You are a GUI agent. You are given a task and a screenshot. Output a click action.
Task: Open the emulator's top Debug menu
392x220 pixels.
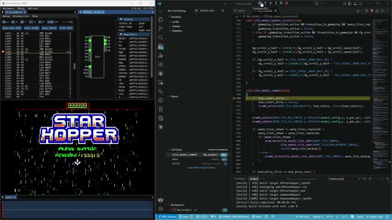[21, 8]
